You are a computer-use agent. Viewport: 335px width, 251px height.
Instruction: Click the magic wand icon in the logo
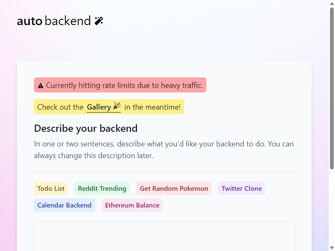click(x=99, y=21)
